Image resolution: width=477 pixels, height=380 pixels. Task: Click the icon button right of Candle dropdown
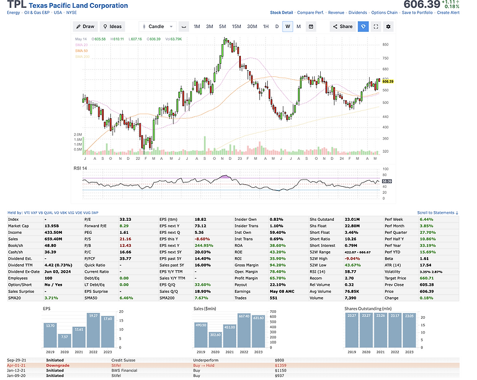tap(184, 26)
